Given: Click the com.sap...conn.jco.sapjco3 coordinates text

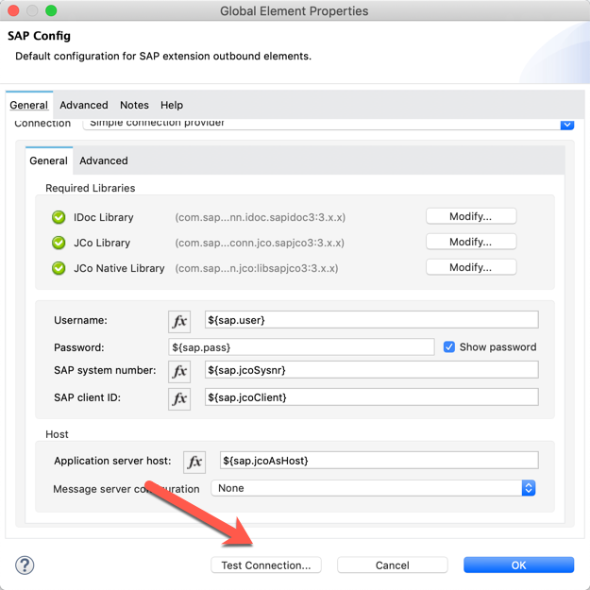Looking at the screenshot, I should point(260,243).
